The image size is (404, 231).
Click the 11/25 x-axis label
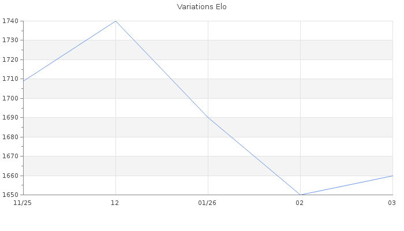click(x=22, y=203)
